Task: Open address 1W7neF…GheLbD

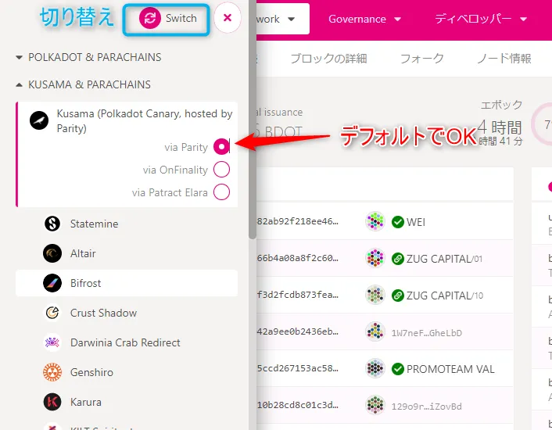Action: [427, 333]
